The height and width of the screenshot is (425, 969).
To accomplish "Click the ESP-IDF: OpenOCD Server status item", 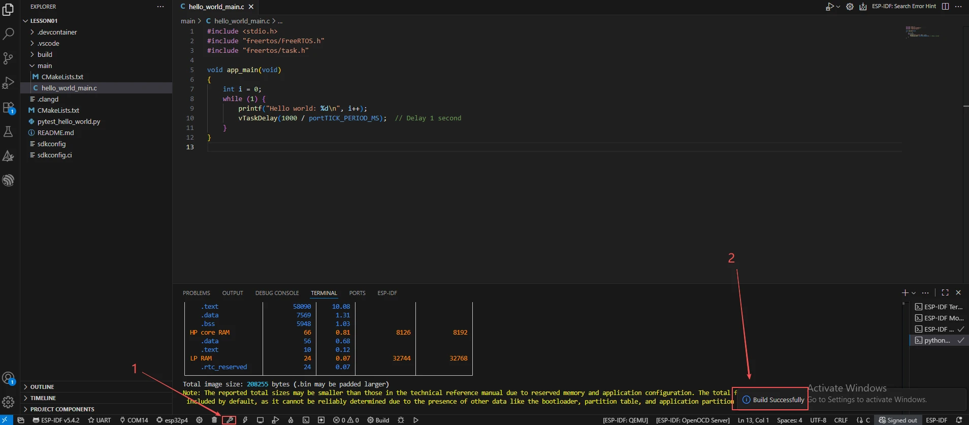I will tap(693, 420).
